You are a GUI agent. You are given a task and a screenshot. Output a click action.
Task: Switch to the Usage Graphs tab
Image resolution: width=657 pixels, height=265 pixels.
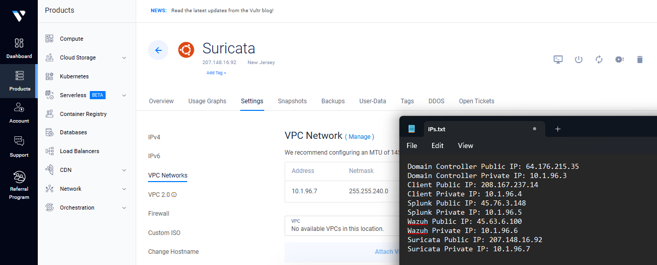click(207, 101)
